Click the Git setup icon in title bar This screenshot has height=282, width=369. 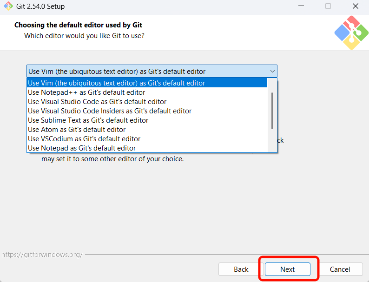coord(8,6)
